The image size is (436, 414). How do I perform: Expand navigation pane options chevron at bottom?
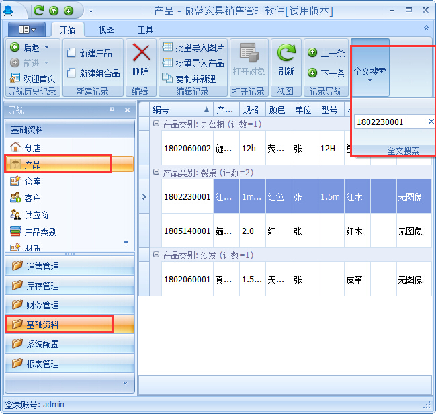[126, 383]
